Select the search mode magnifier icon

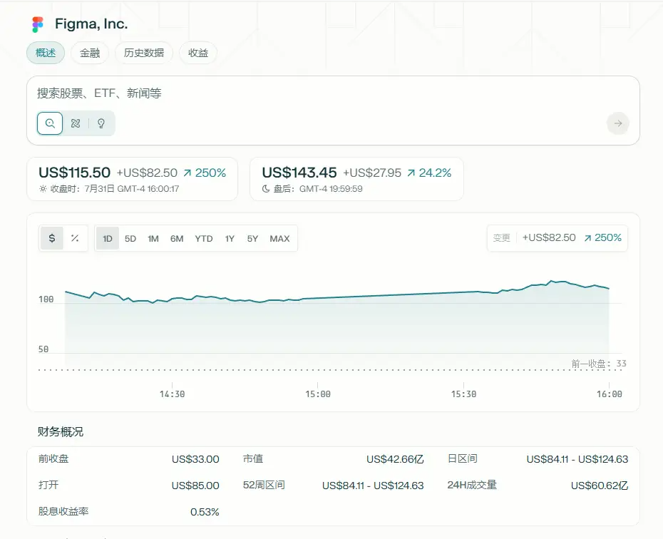tap(50, 123)
